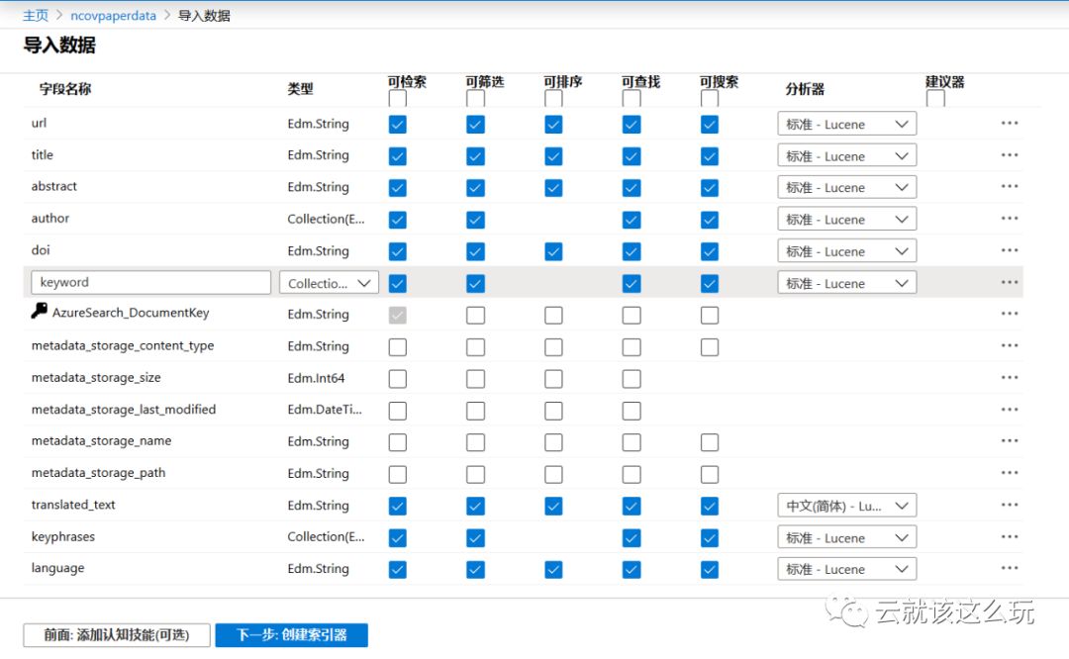Open ncovpaperdata breadcrumb link

pos(113,16)
